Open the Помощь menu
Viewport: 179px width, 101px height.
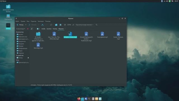(x=48, y=21)
